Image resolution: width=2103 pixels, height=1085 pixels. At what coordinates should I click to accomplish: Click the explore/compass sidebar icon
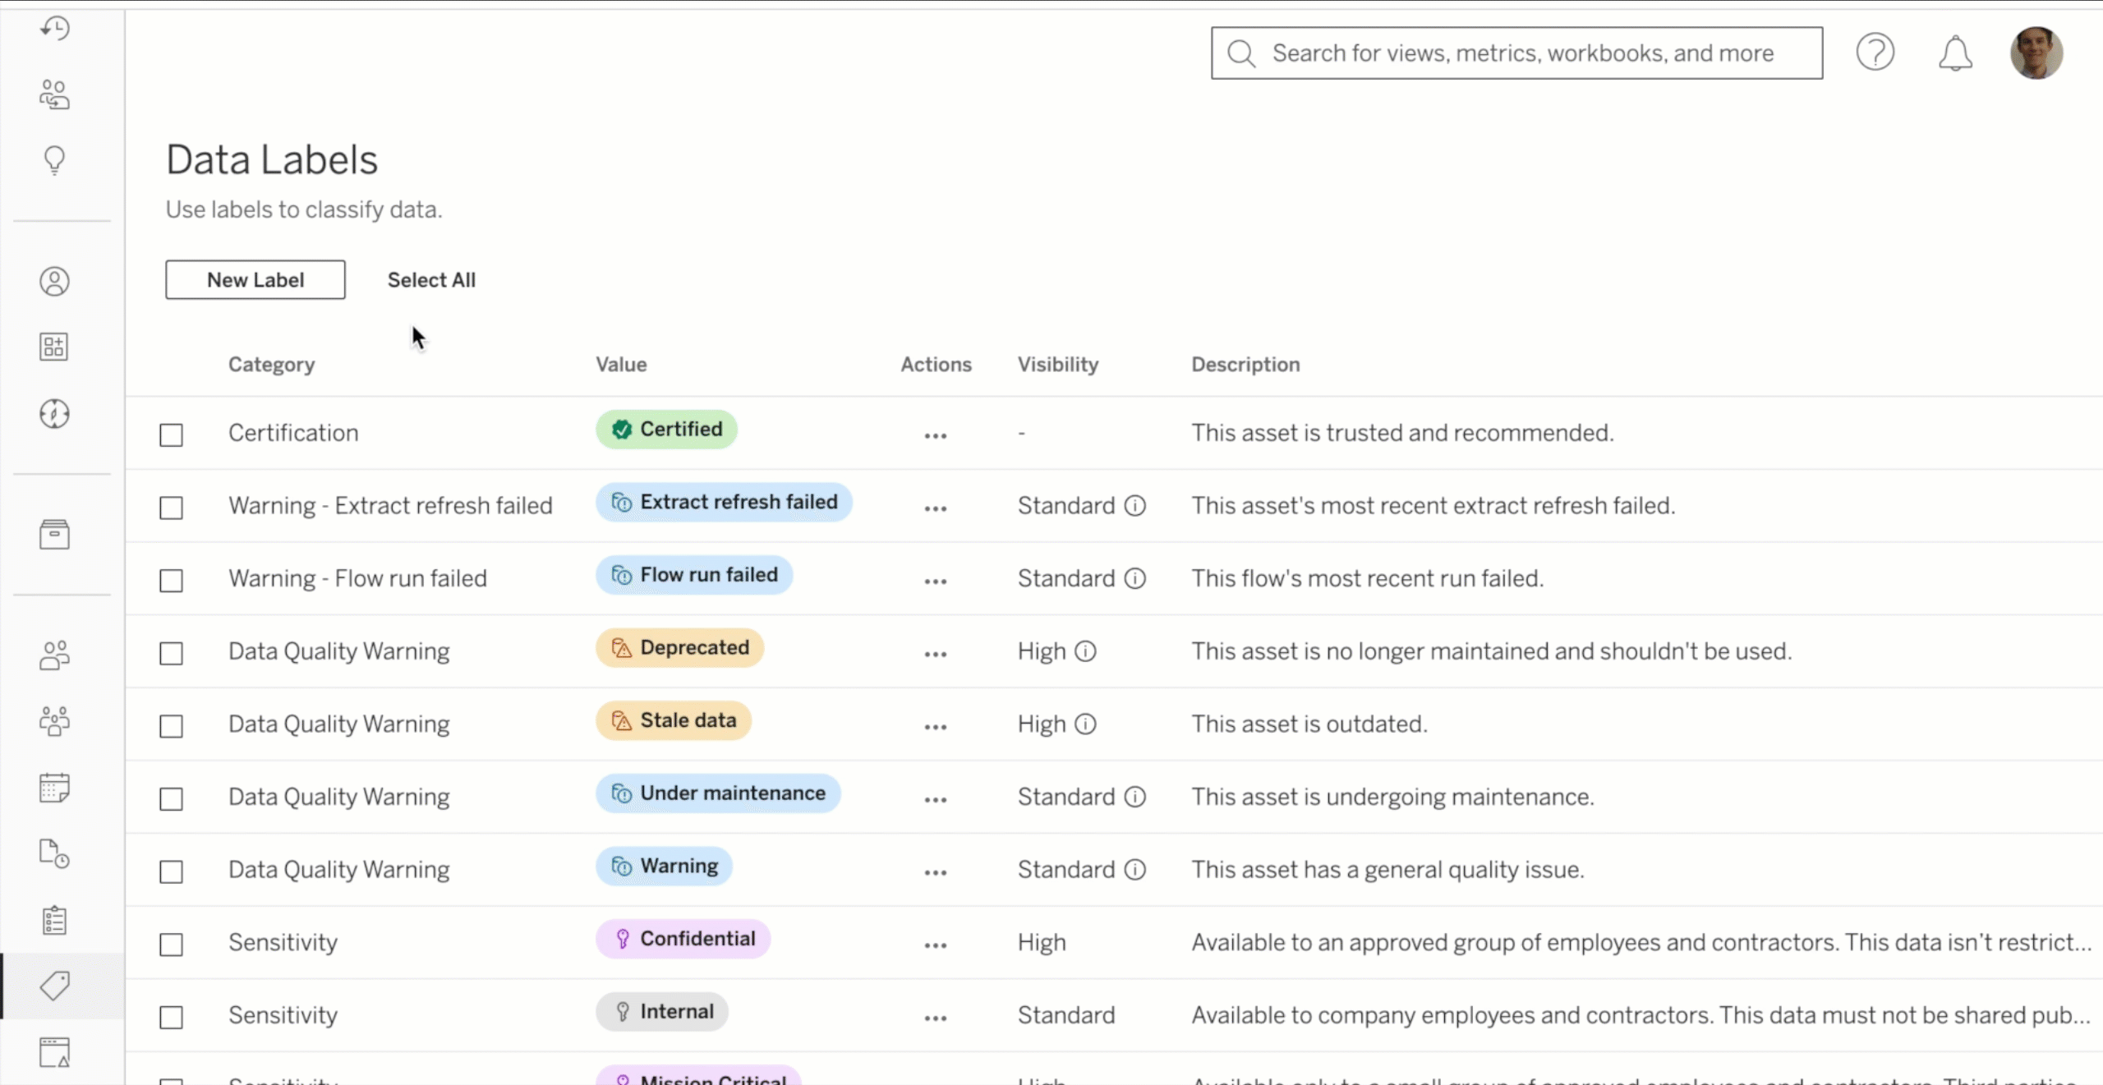(55, 414)
